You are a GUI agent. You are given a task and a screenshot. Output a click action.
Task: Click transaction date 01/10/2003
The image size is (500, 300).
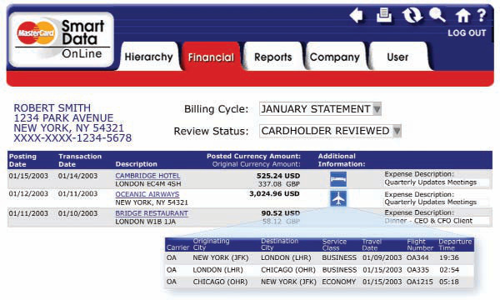tap(77, 213)
